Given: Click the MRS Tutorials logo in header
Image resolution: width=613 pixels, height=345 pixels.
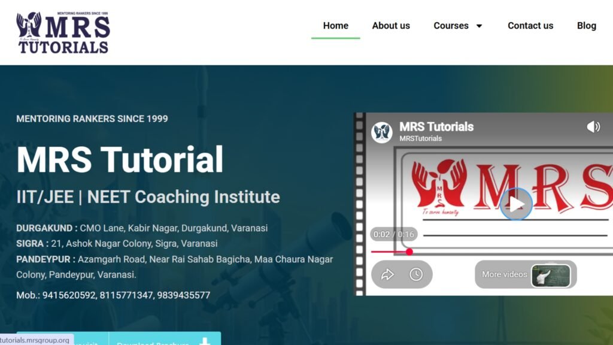Looking at the screenshot, I should tap(63, 32).
